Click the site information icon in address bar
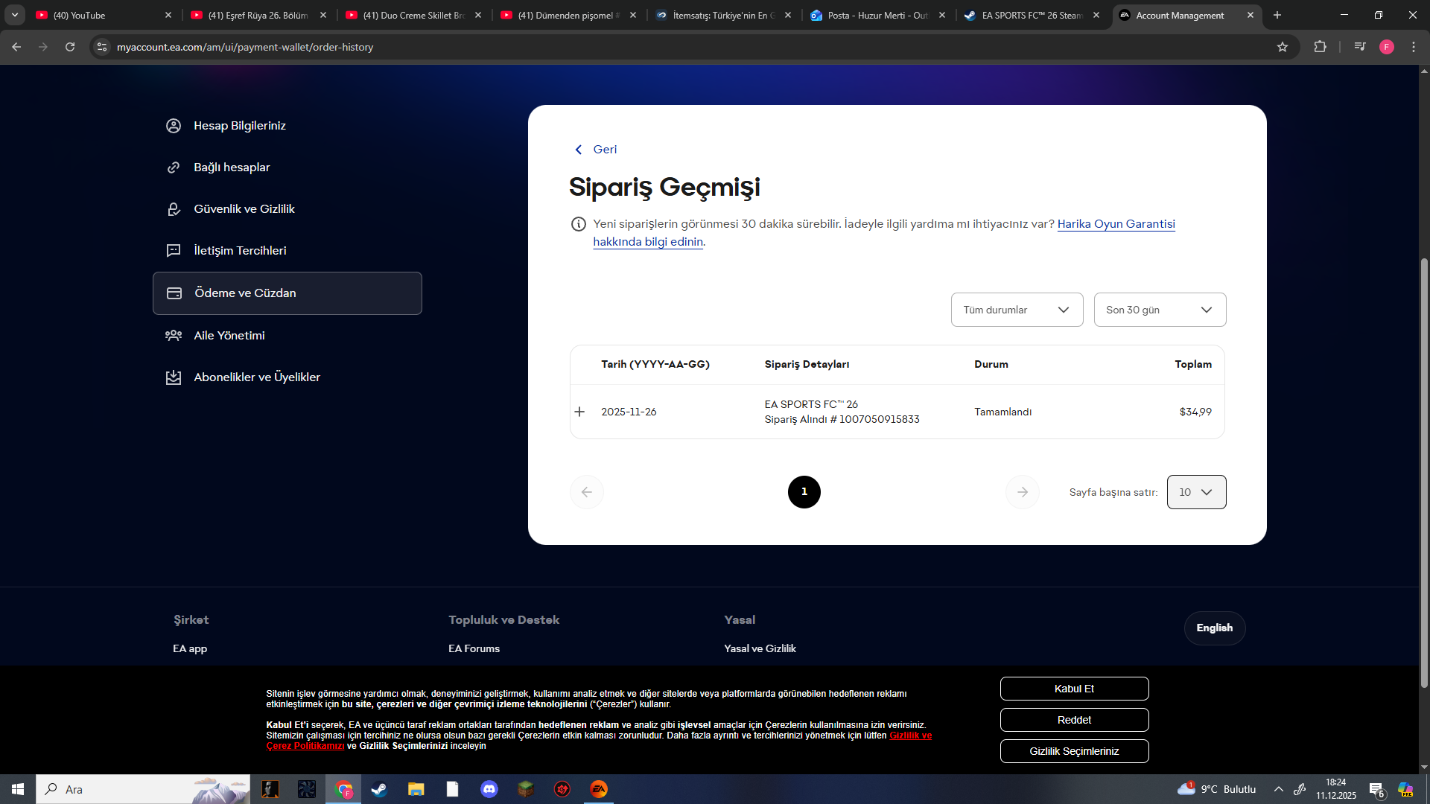1430x804 pixels. tap(102, 47)
